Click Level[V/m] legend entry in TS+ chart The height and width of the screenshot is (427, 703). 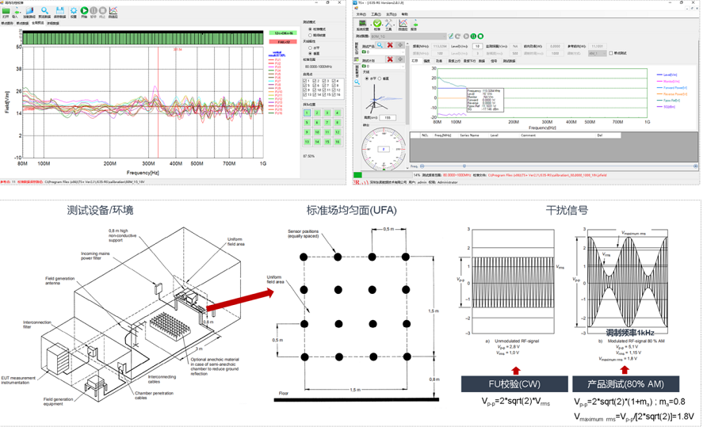point(667,74)
